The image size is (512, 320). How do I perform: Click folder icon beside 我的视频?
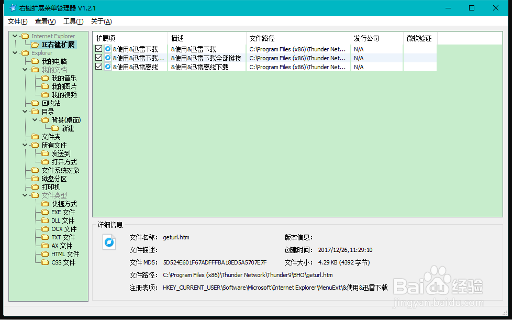click(x=45, y=95)
